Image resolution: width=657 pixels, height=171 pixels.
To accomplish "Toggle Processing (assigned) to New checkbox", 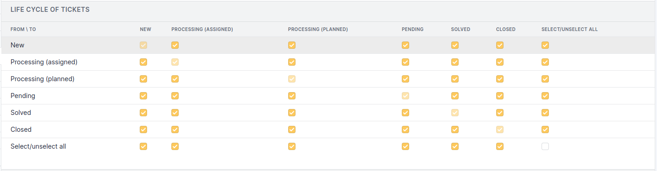I will click(x=143, y=62).
